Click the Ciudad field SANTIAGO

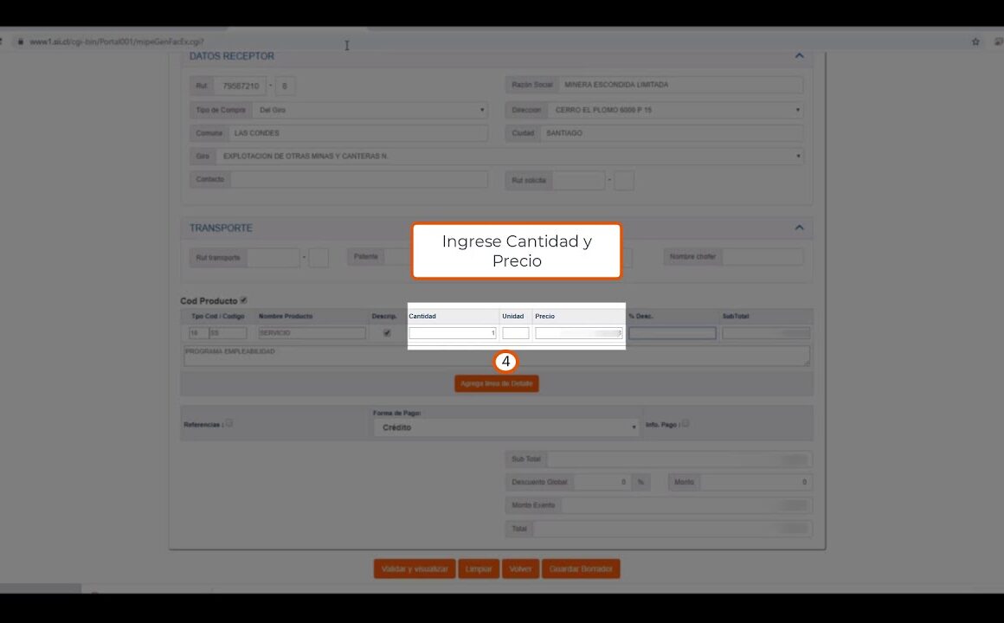(672, 133)
